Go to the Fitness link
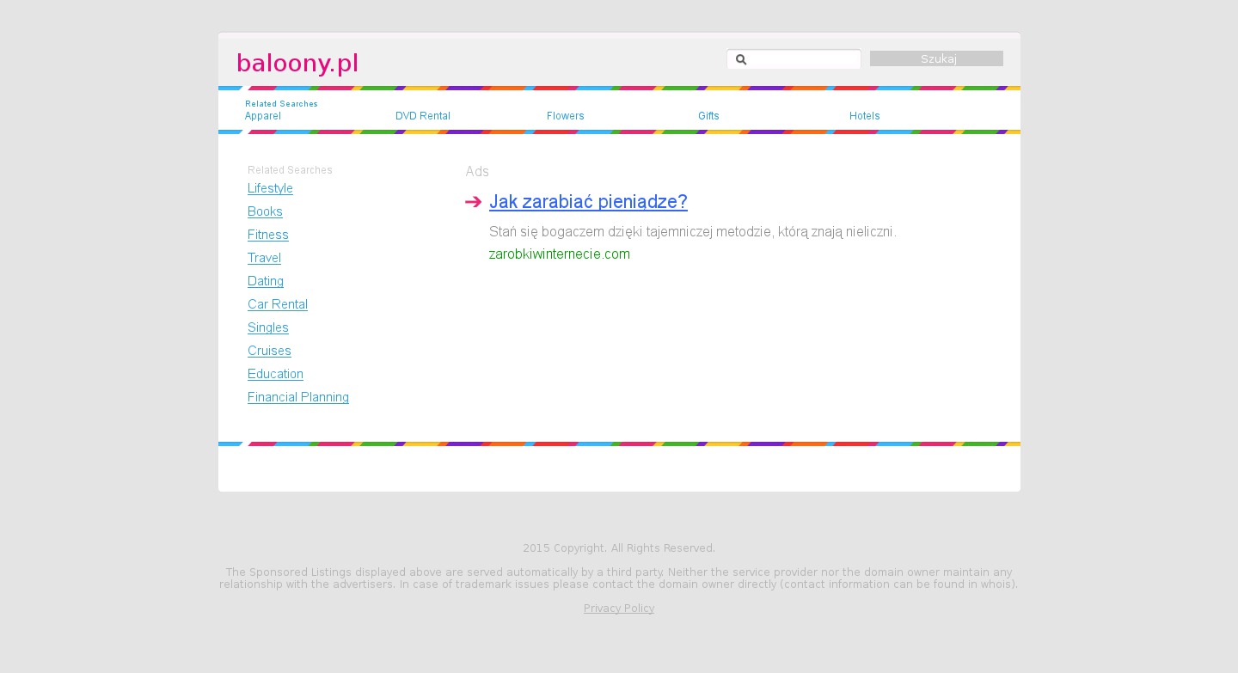This screenshot has width=1238, height=673. (267, 235)
